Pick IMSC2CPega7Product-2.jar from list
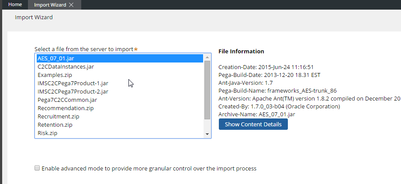Viewport: 401px width, 184px height. (x=73, y=92)
